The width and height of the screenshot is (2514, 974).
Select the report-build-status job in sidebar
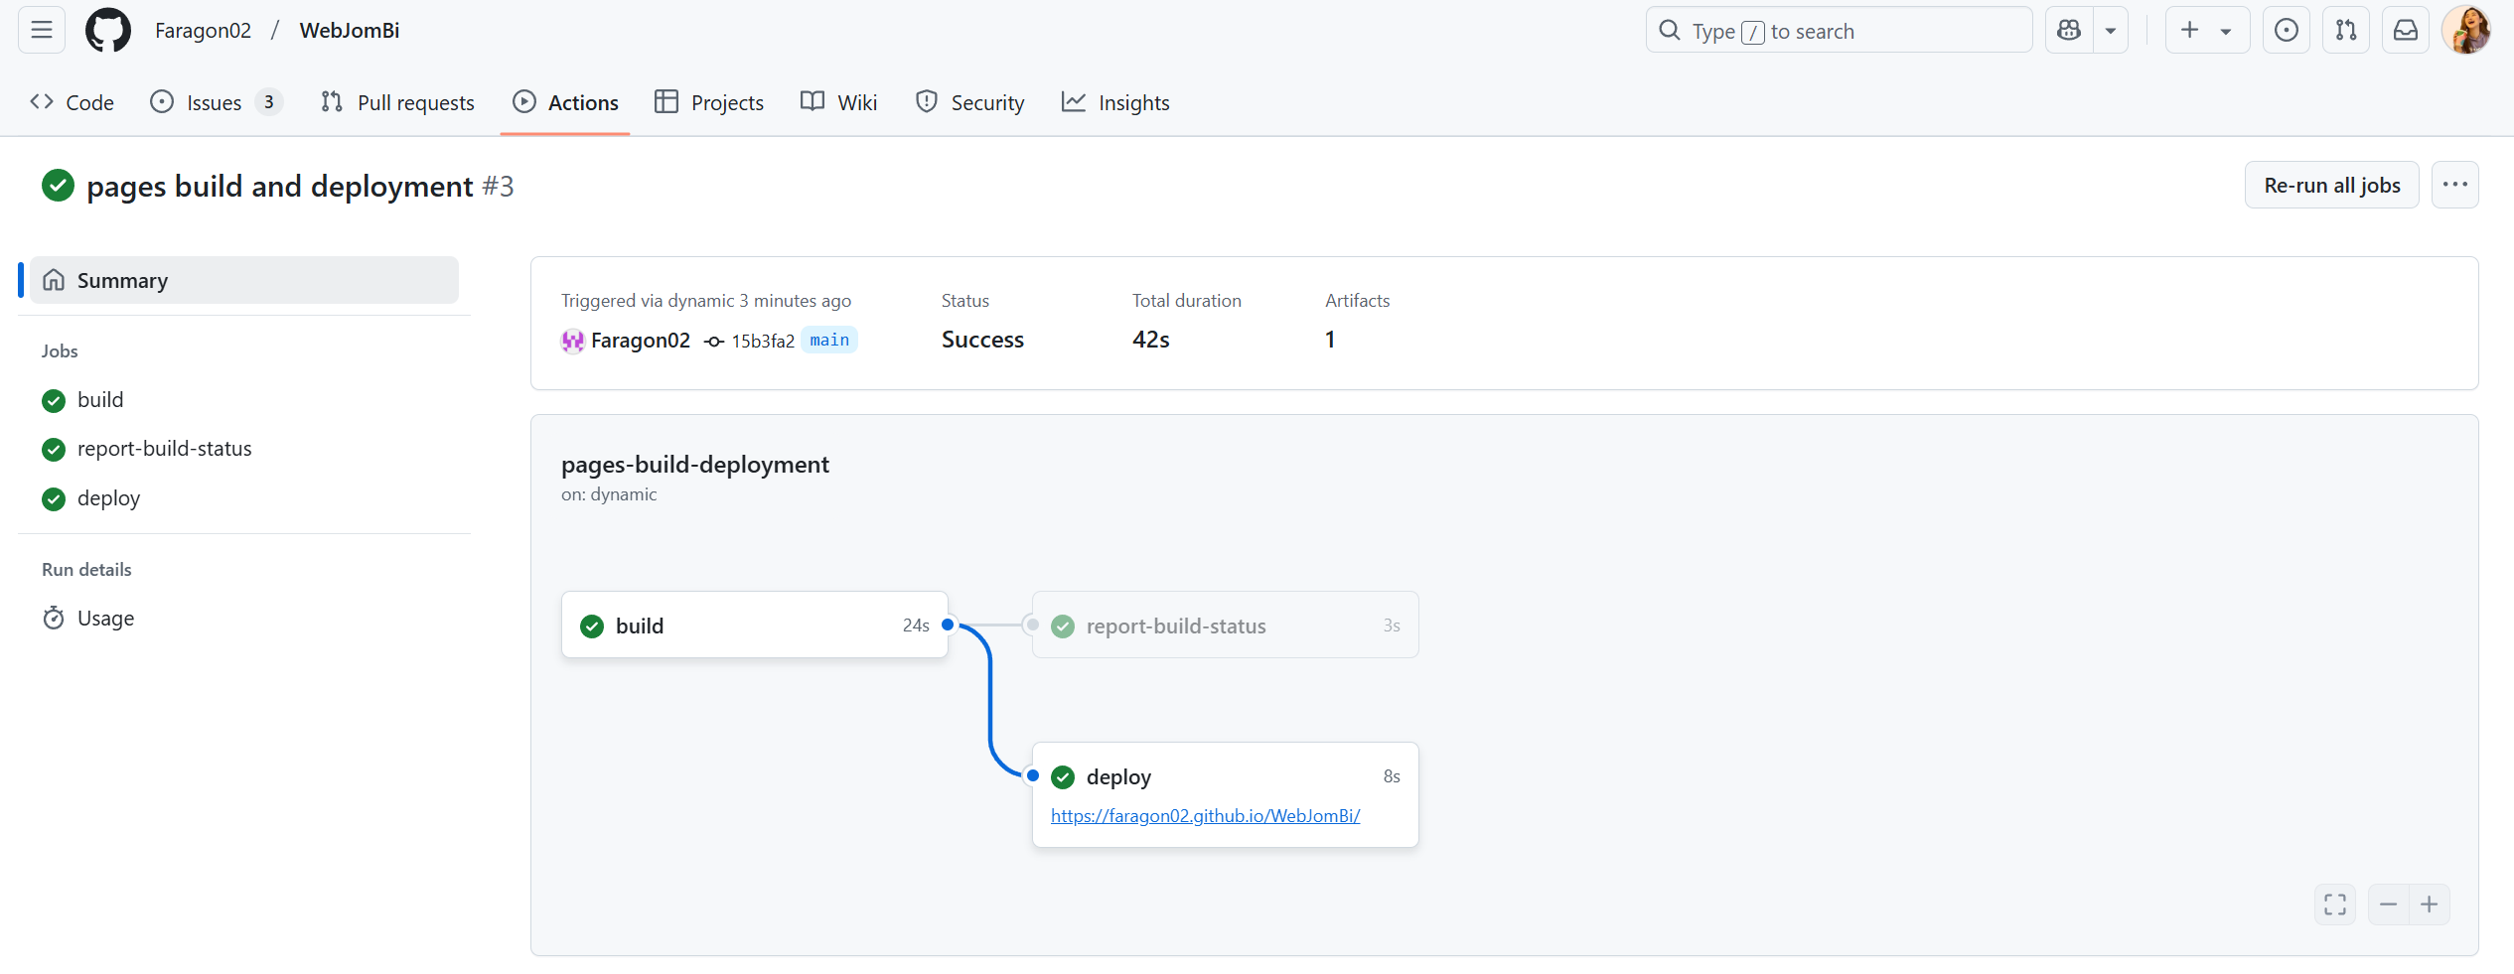(164, 449)
